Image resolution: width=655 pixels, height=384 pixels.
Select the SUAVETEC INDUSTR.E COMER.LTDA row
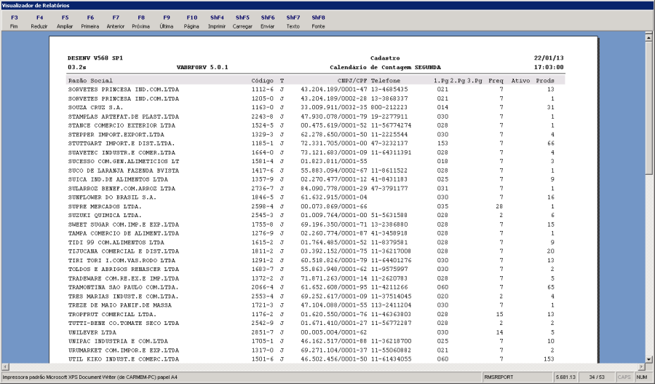(x=311, y=153)
